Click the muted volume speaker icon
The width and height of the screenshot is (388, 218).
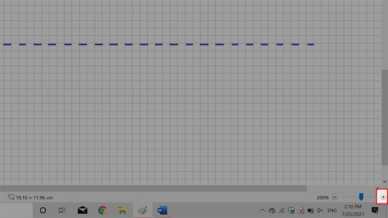(x=320, y=210)
